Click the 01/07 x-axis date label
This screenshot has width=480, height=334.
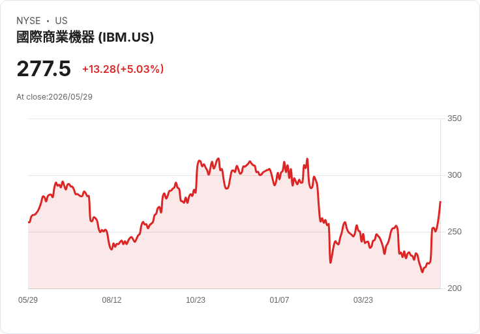coord(279,299)
